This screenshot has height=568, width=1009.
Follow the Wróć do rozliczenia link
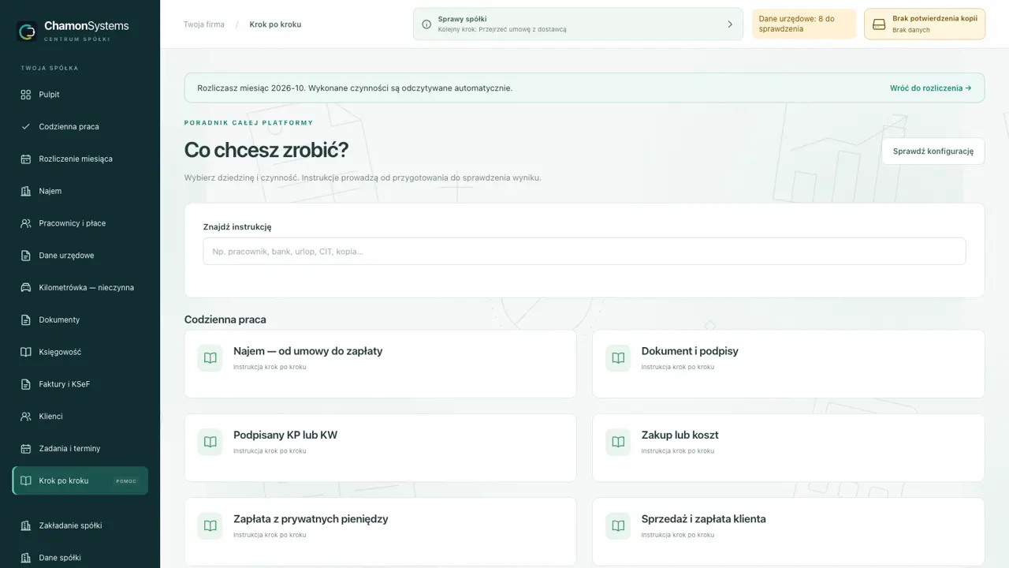[930, 88]
